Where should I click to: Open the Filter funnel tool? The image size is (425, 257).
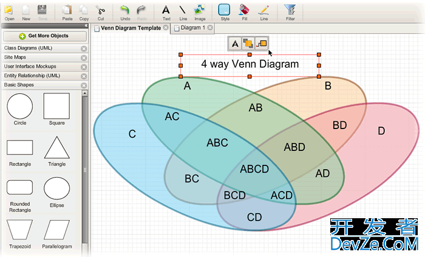tap(290, 12)
